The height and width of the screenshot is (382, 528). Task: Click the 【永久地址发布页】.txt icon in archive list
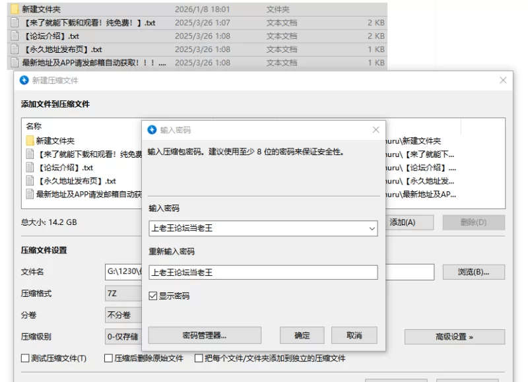pos(30,181)
